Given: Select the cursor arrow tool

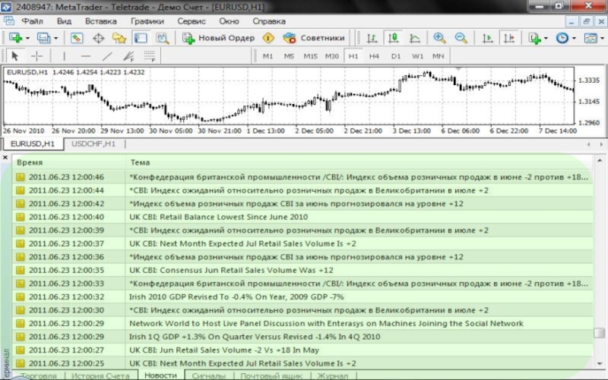Looking at the screenshot, I should tap(14, 56).
